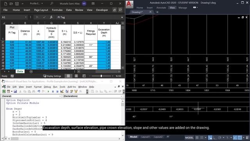This screenshot has width=250, height=141.
Task: Switch Excel to Page Layout view button
Action: 77,76
